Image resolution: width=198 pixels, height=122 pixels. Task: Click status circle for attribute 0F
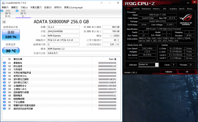click(x=4, y=109)
